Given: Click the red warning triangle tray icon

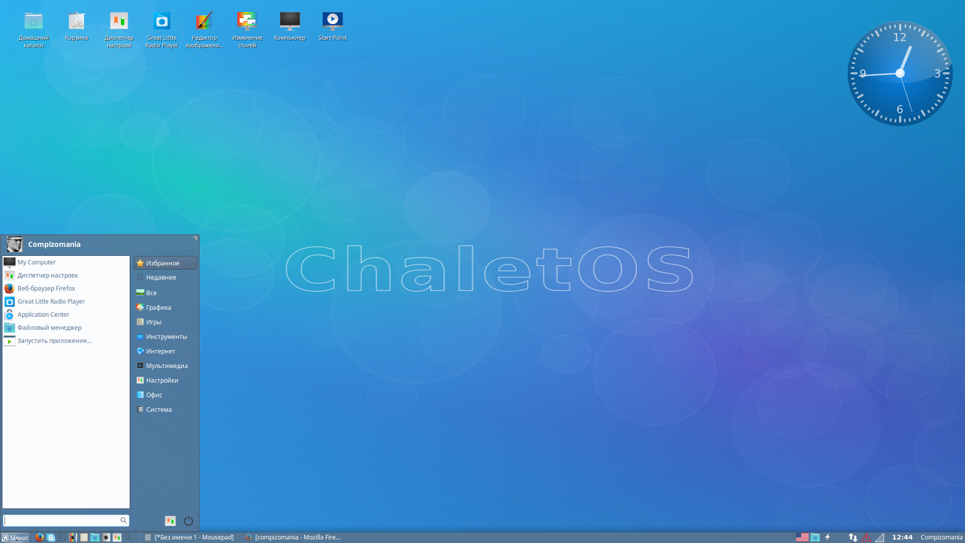Looking at the screenshot, I should (x=866, y=537).
